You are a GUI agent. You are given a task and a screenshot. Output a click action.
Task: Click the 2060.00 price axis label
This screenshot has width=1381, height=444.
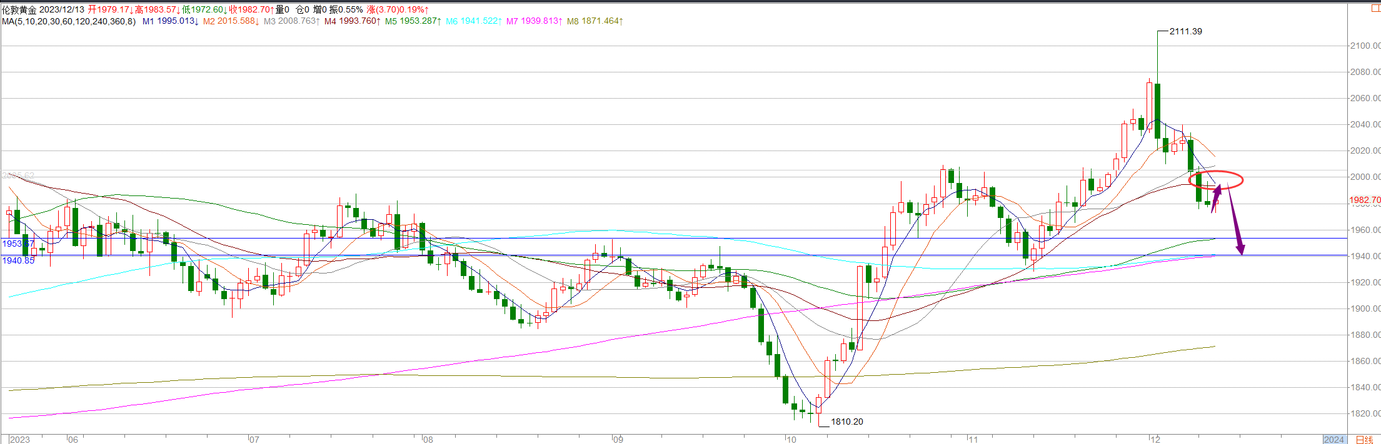click(x=1365, y=98)
